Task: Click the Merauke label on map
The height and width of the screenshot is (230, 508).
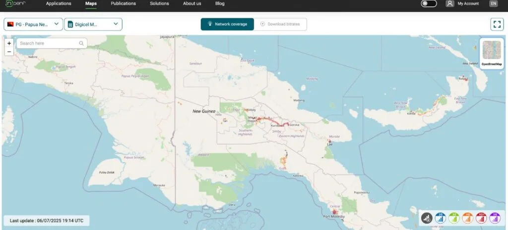Action: (x=159, y=185)
